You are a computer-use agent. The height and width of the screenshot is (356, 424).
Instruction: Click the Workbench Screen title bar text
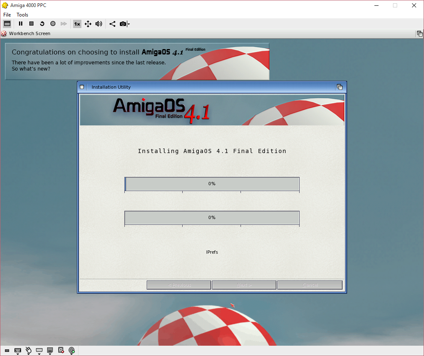30,33
